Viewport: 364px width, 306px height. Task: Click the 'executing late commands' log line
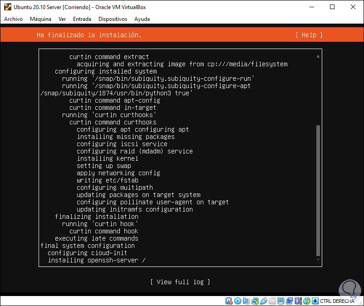click(x=97, y=238)
